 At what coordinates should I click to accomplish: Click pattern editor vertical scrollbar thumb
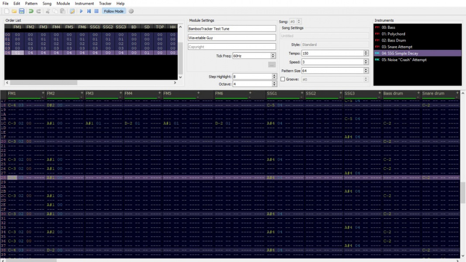(463, 193)
